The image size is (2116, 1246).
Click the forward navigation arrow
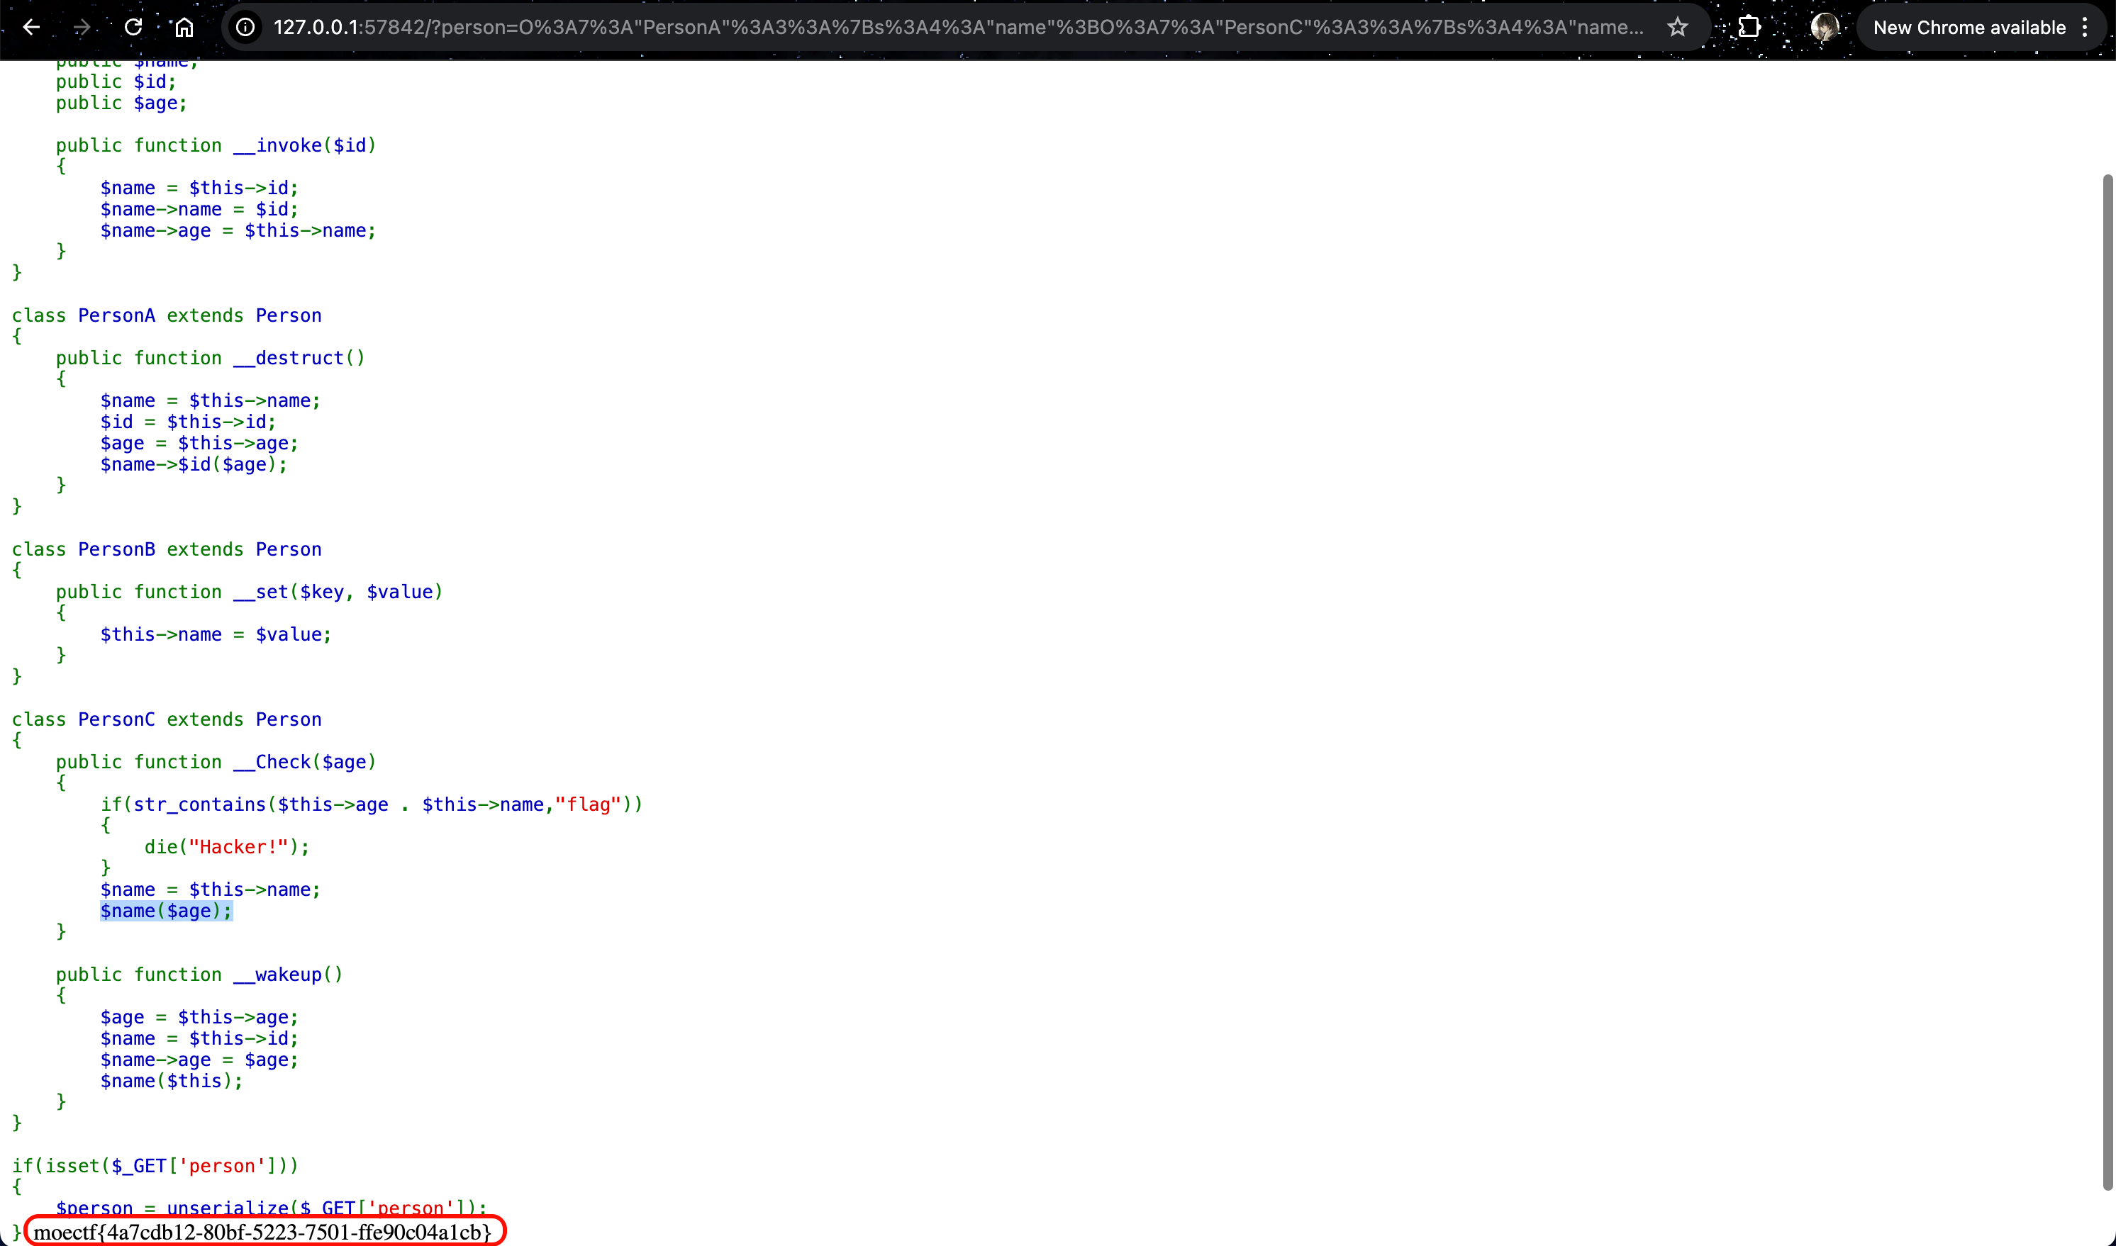tap(82, 27)
